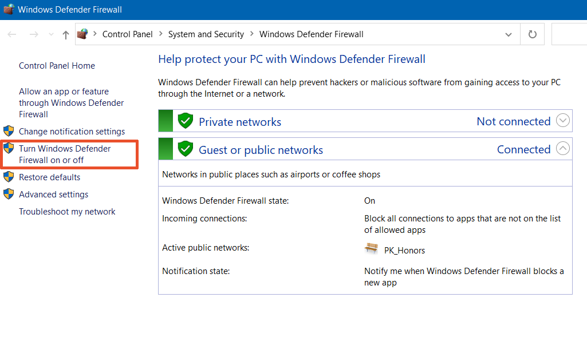Go up one level with the up arrow
Screen dimensions: 587x349
(65, 35)
